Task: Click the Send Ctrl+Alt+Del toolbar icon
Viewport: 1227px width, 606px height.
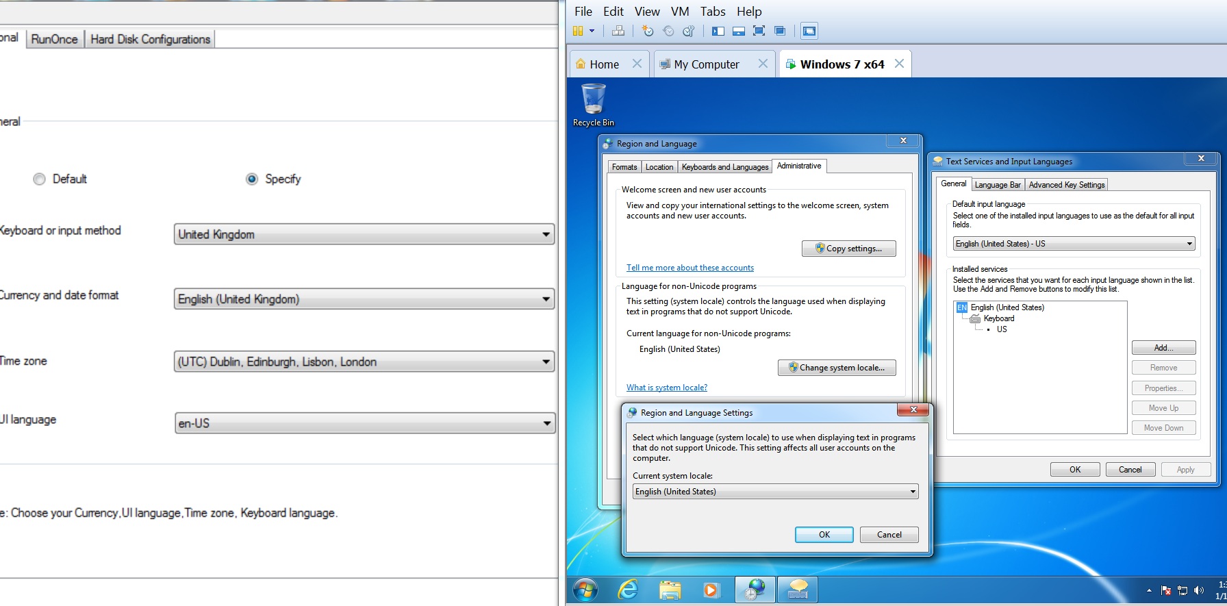Action: tap(618, 31)
